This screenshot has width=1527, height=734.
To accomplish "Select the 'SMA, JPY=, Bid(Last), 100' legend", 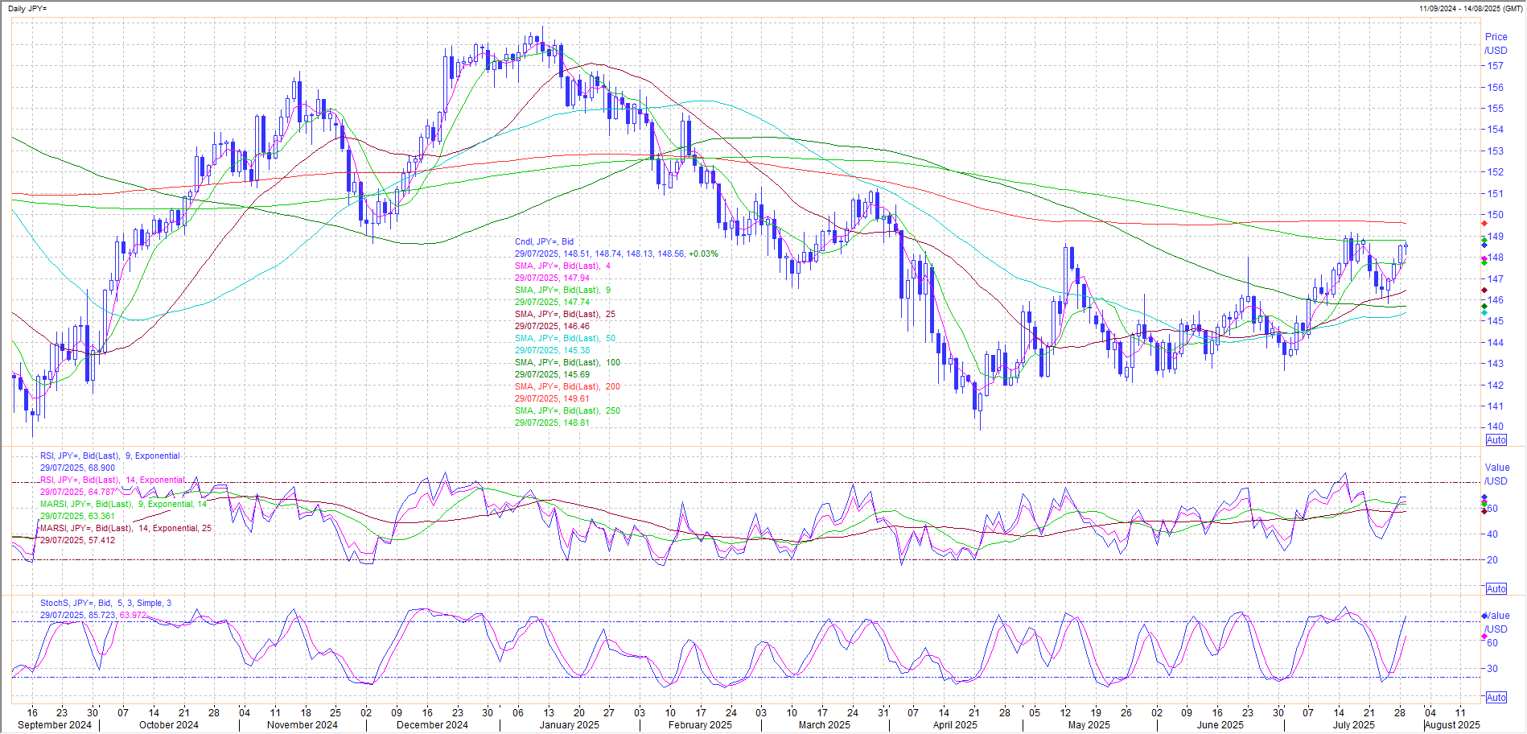I will pyautogui.click(x=567, y=362).
